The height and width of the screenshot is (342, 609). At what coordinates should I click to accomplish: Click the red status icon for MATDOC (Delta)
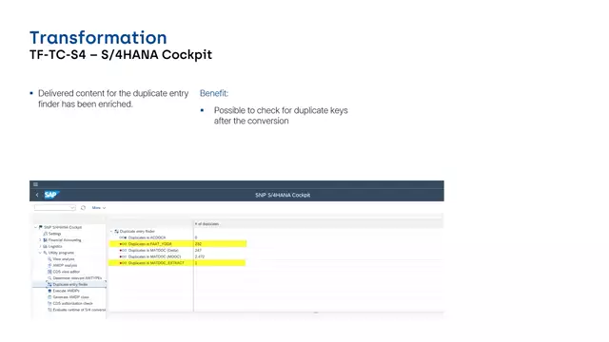(123, 250)
